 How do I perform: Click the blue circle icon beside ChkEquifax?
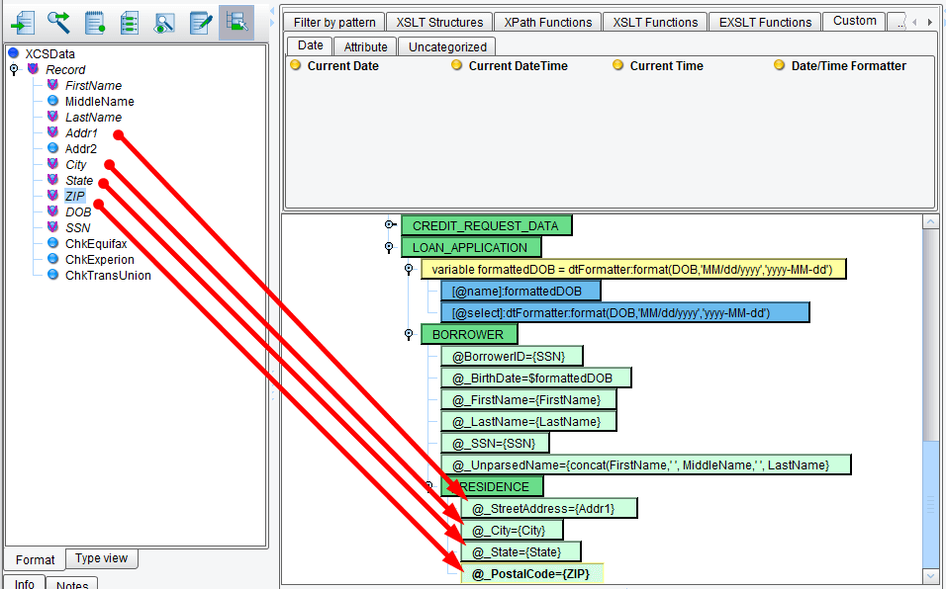[x=53, y=243]
